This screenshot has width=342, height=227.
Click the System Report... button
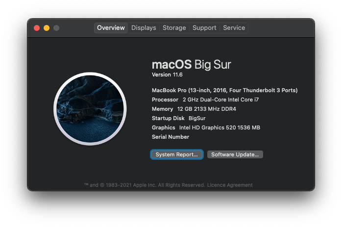[x=177, y=154]
